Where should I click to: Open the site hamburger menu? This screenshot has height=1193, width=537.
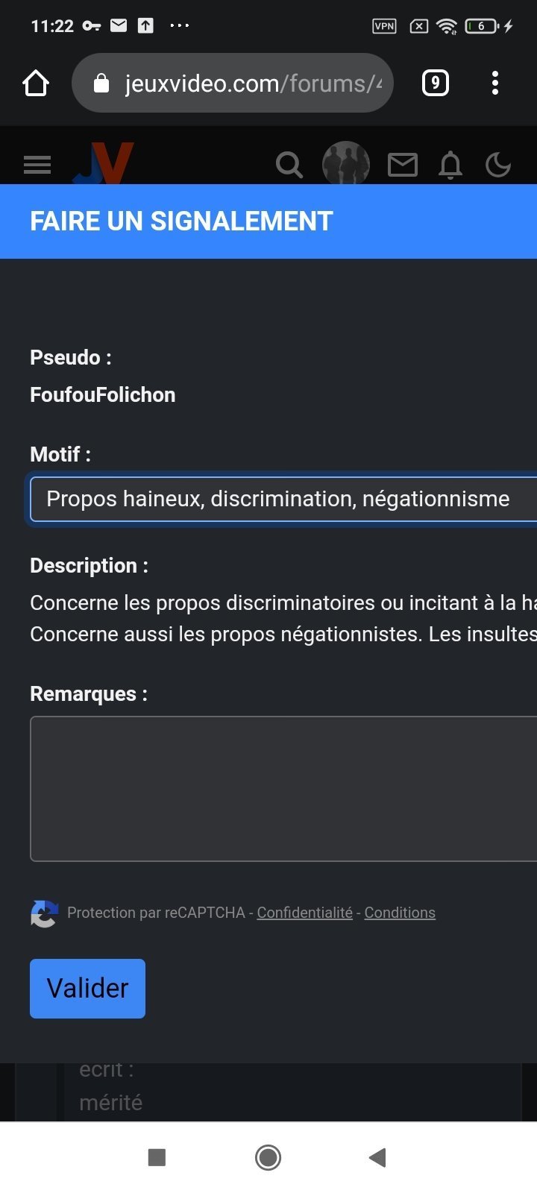[37, 165]
